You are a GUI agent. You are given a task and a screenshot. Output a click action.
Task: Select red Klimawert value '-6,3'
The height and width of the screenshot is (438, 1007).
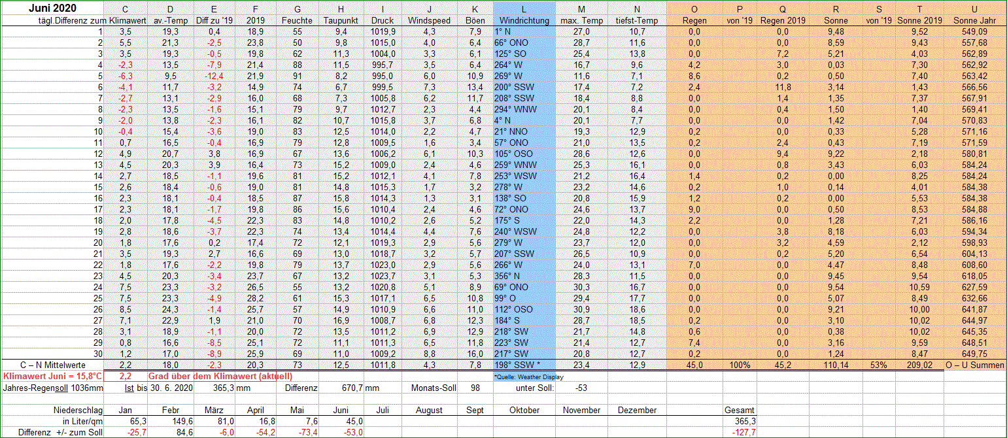[126, 76]
